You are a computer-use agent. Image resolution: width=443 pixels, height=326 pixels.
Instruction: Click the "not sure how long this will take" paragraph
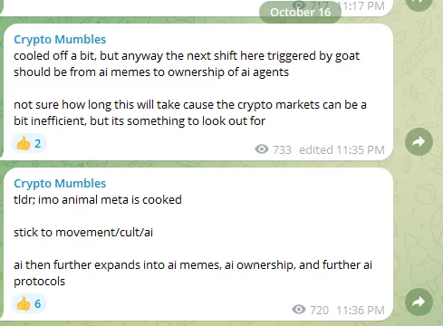pos(190,112)
